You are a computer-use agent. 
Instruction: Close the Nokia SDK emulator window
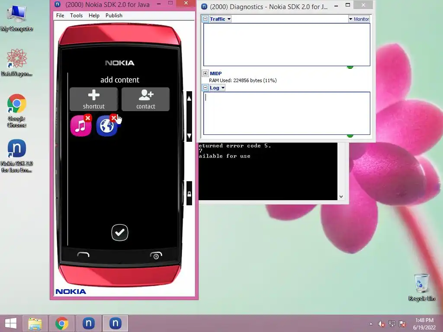pos(186,3)
